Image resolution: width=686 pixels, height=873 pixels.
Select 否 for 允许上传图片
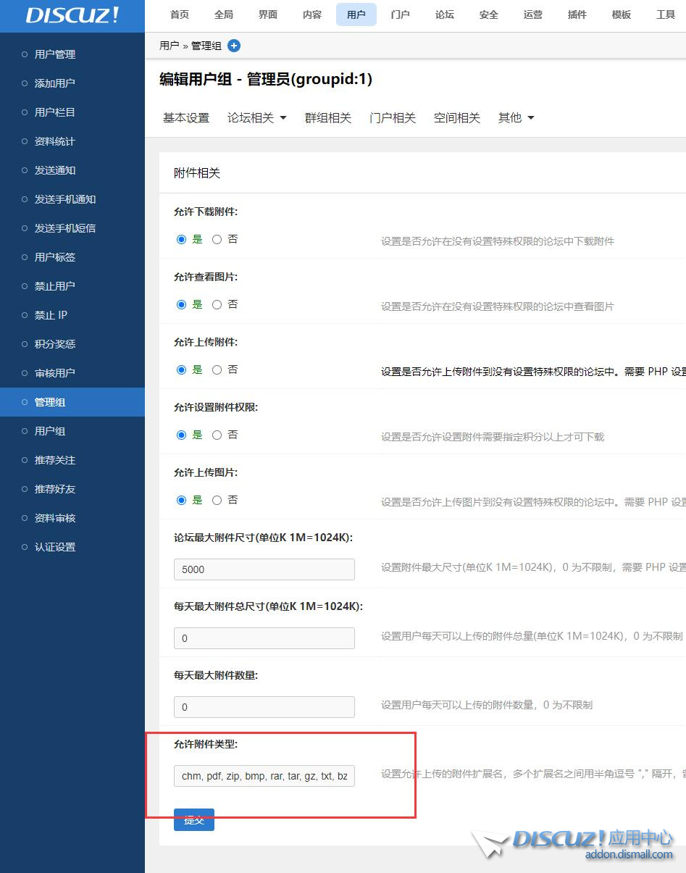click(x=216, y=500)
